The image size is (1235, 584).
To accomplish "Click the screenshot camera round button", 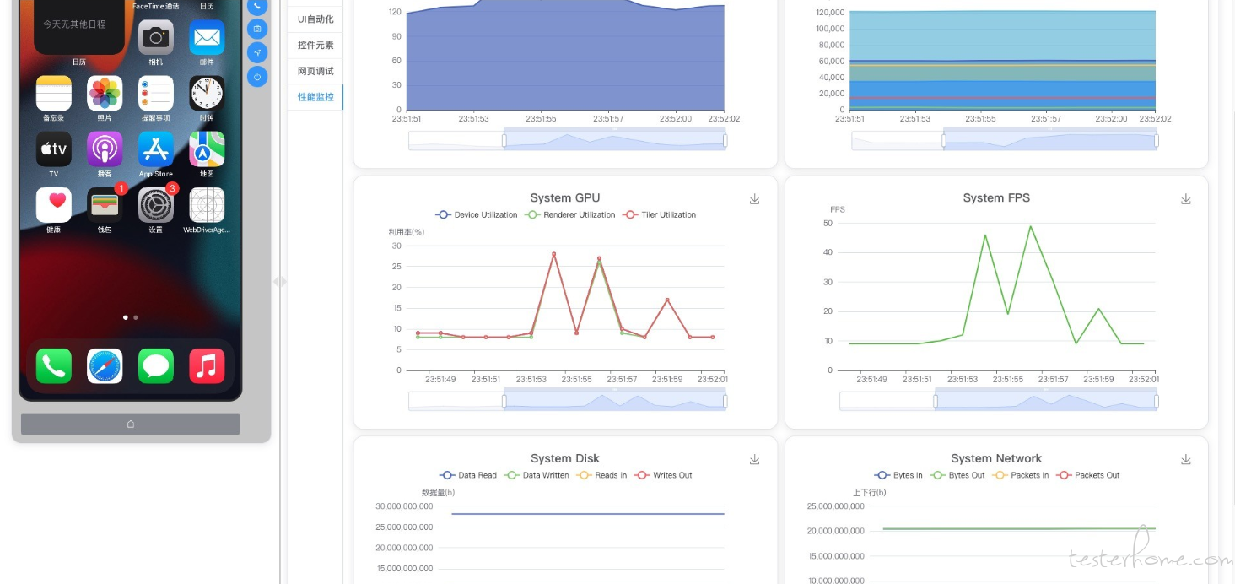I will click(257, 29).
